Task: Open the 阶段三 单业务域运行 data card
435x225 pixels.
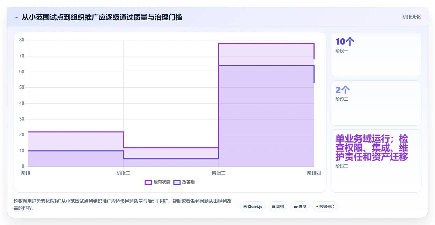Action: click(376, 161)
